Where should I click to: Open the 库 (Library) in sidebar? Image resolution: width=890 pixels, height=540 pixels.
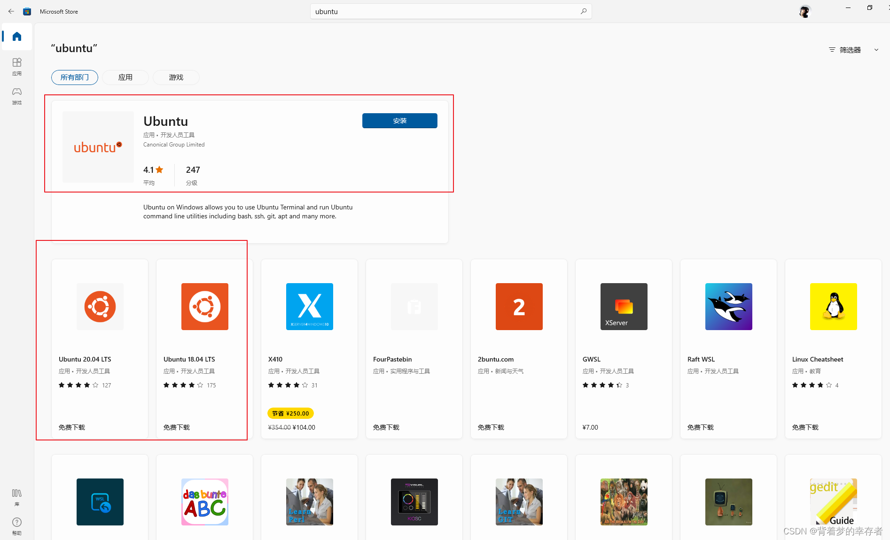[x=17, y=497]
